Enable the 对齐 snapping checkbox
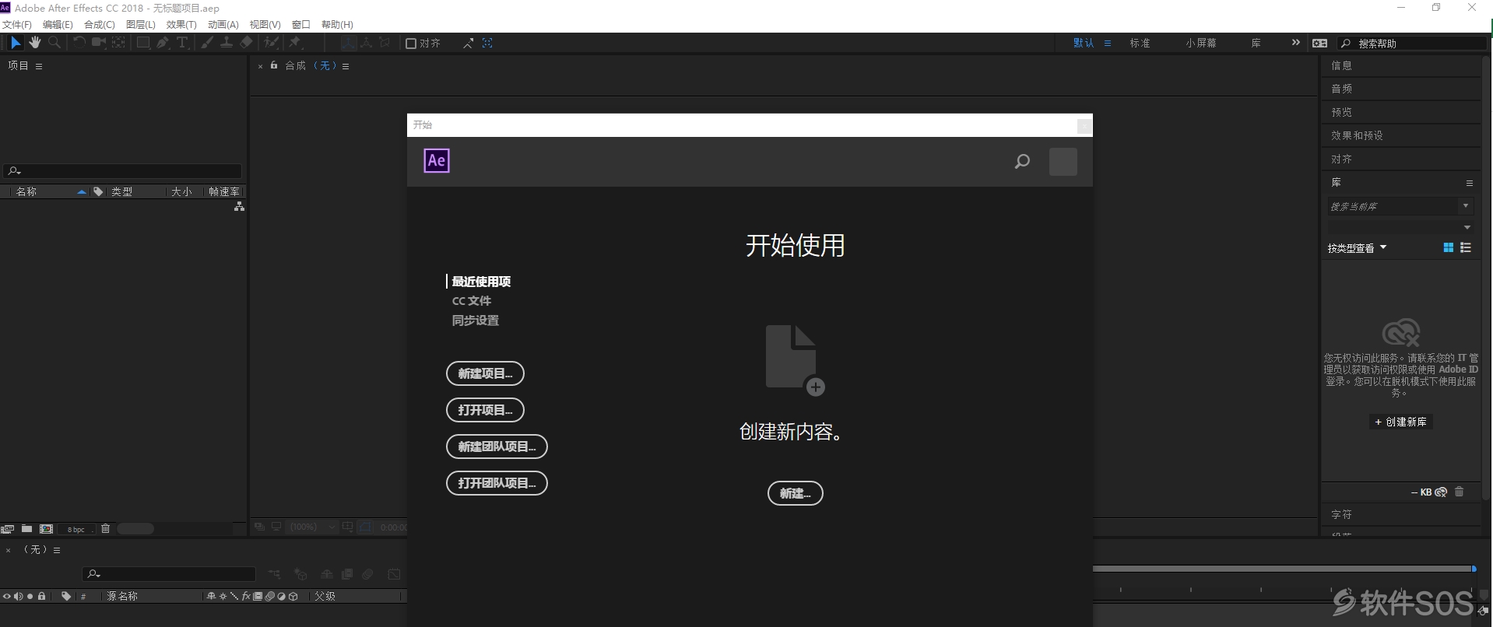The height and width of the screenshot is (627, 1493). 411,44
